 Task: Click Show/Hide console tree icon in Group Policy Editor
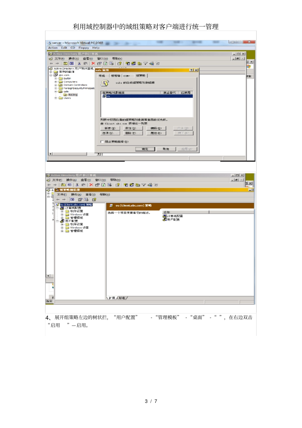coord(72,200)
